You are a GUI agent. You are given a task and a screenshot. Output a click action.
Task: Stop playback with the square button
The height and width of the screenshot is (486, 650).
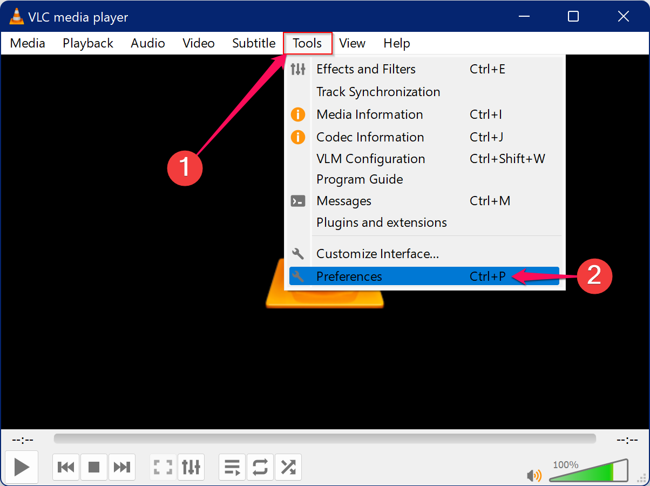pyautogui.click(x=94, y=467)
